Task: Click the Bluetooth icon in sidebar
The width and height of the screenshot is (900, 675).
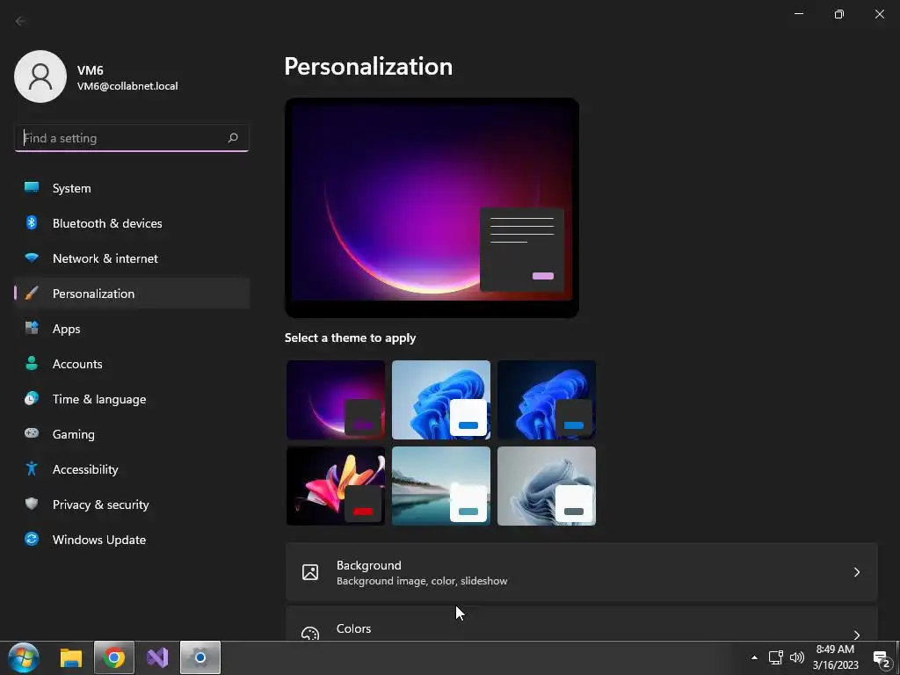Action: 32,222
